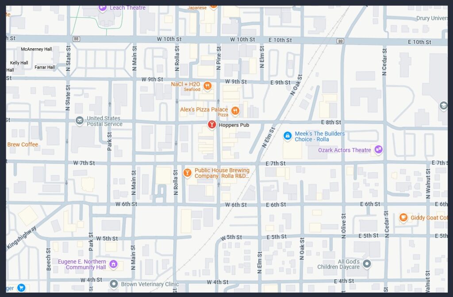This screenshot has width=453, height=297.
Task: Click the BB route shield near N State St
Action: tap(76, 39)
